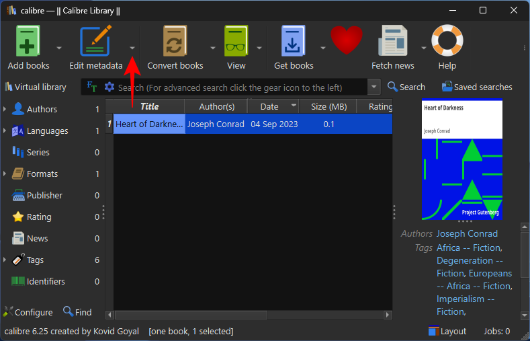Click the 04 Sep 2023 date cell
The width and height of the screenshot is (530, 341).
coord(274,124)
